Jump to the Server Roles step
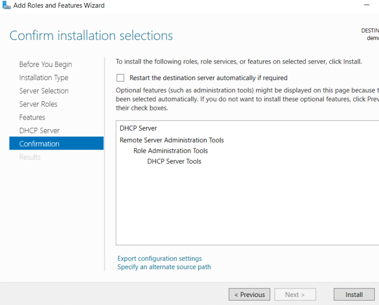The image size is (379, 305). pos(38,104)
